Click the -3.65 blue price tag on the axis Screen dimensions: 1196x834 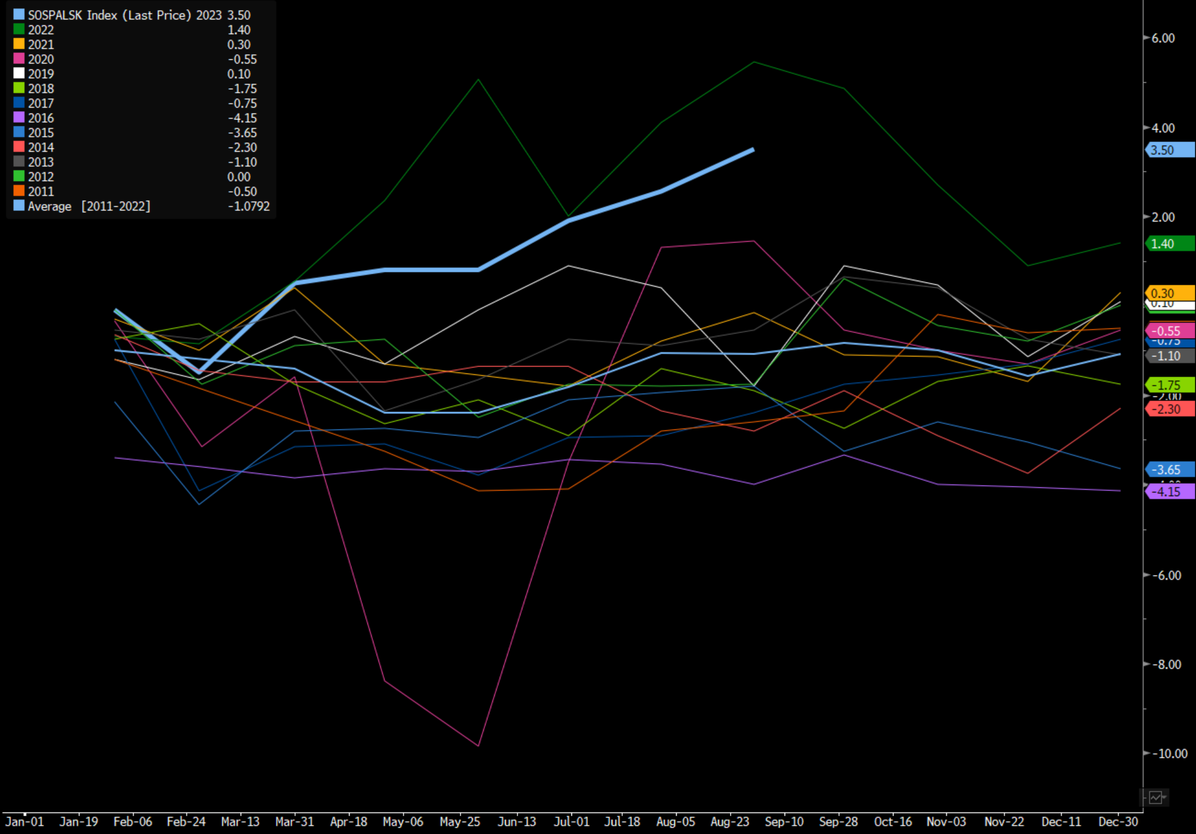(x=1170, y=470)
